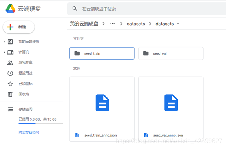The width and height of the screenshot is (226, 148).
Task: Click the seed_val folder icon
Action: [146, 53]
